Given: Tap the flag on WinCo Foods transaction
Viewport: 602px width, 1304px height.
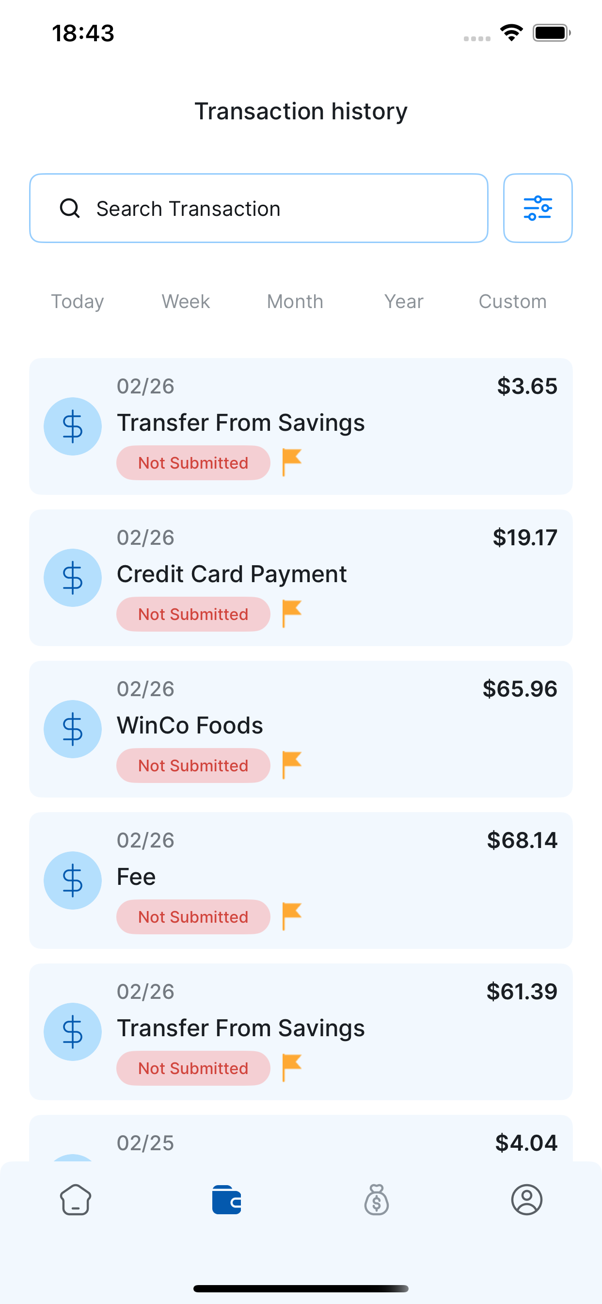Looking at the screenshot, I should click(292, 765).
